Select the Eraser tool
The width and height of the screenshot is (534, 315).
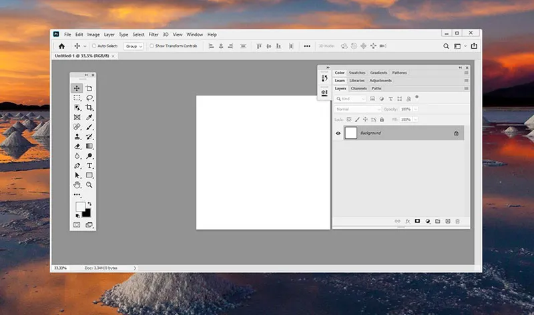tap(77, 146)
